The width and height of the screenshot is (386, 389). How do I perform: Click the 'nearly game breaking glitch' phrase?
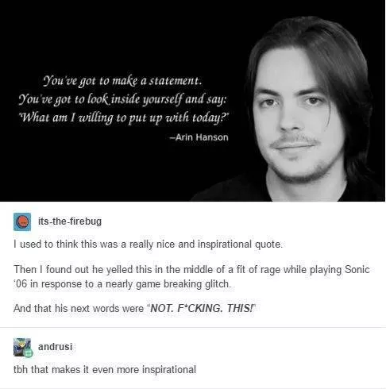click(x=168, y=284)
